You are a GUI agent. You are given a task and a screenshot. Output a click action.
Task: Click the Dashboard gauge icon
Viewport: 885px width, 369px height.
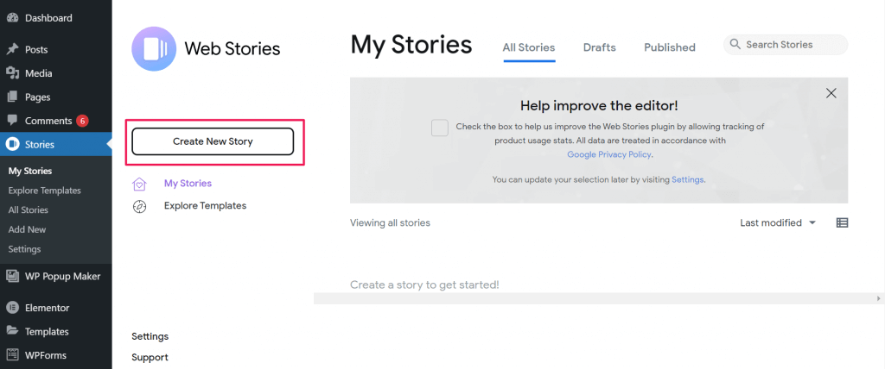tap(12, 18)
